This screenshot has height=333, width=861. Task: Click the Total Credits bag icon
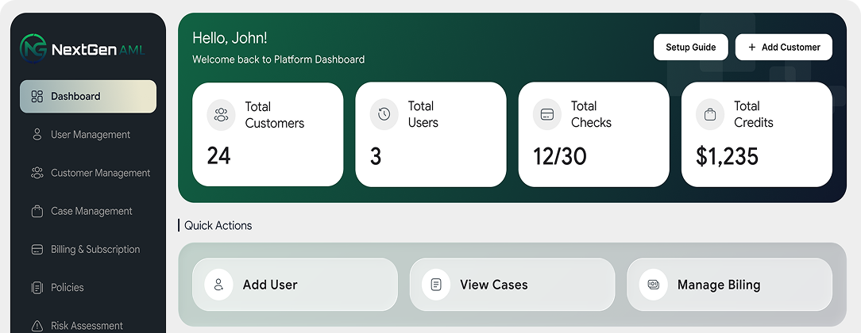pos(710,114)
